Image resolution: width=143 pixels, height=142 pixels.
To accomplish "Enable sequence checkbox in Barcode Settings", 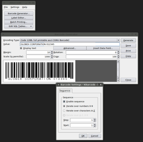I will (64, 102).
